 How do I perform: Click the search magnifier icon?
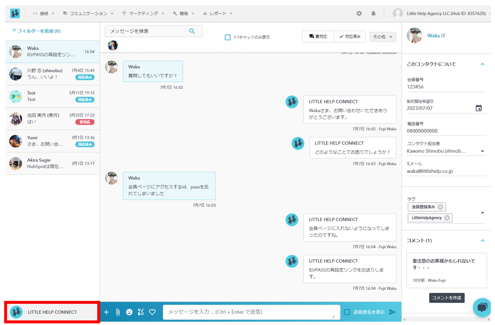[x=192, y=31]
